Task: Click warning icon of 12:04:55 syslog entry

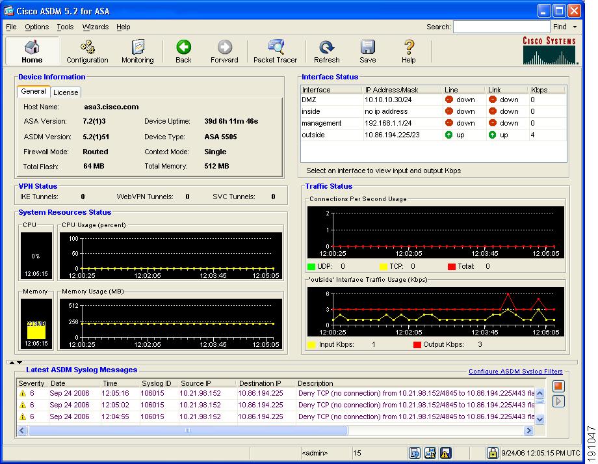Action: coord(23,416)
